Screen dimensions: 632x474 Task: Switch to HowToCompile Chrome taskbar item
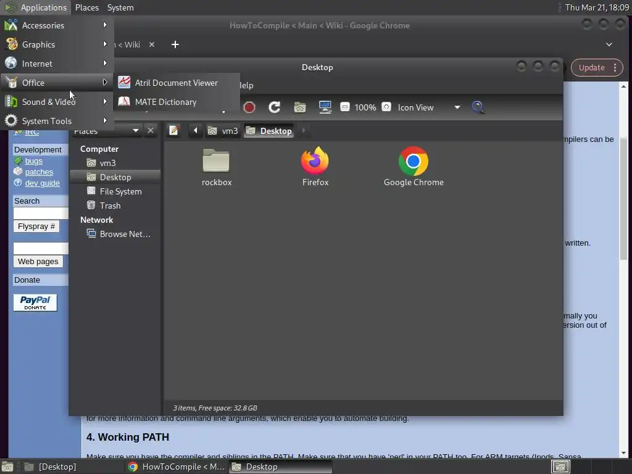tap(176, 467)
